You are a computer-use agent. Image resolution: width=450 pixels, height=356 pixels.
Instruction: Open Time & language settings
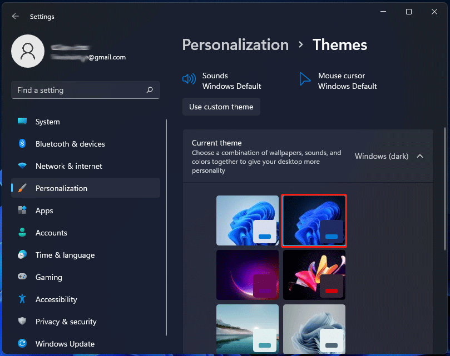pos(86,255)
